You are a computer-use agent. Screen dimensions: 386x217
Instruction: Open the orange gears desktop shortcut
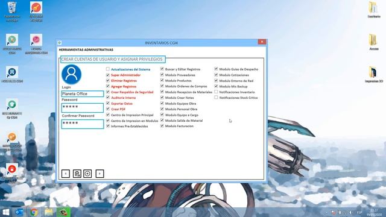pyautogui.click(x=12, y=142)
